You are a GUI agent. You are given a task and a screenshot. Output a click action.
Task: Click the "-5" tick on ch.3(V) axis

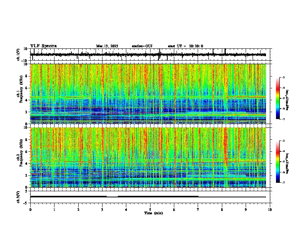pyautogui.click(x=26, y=203)
